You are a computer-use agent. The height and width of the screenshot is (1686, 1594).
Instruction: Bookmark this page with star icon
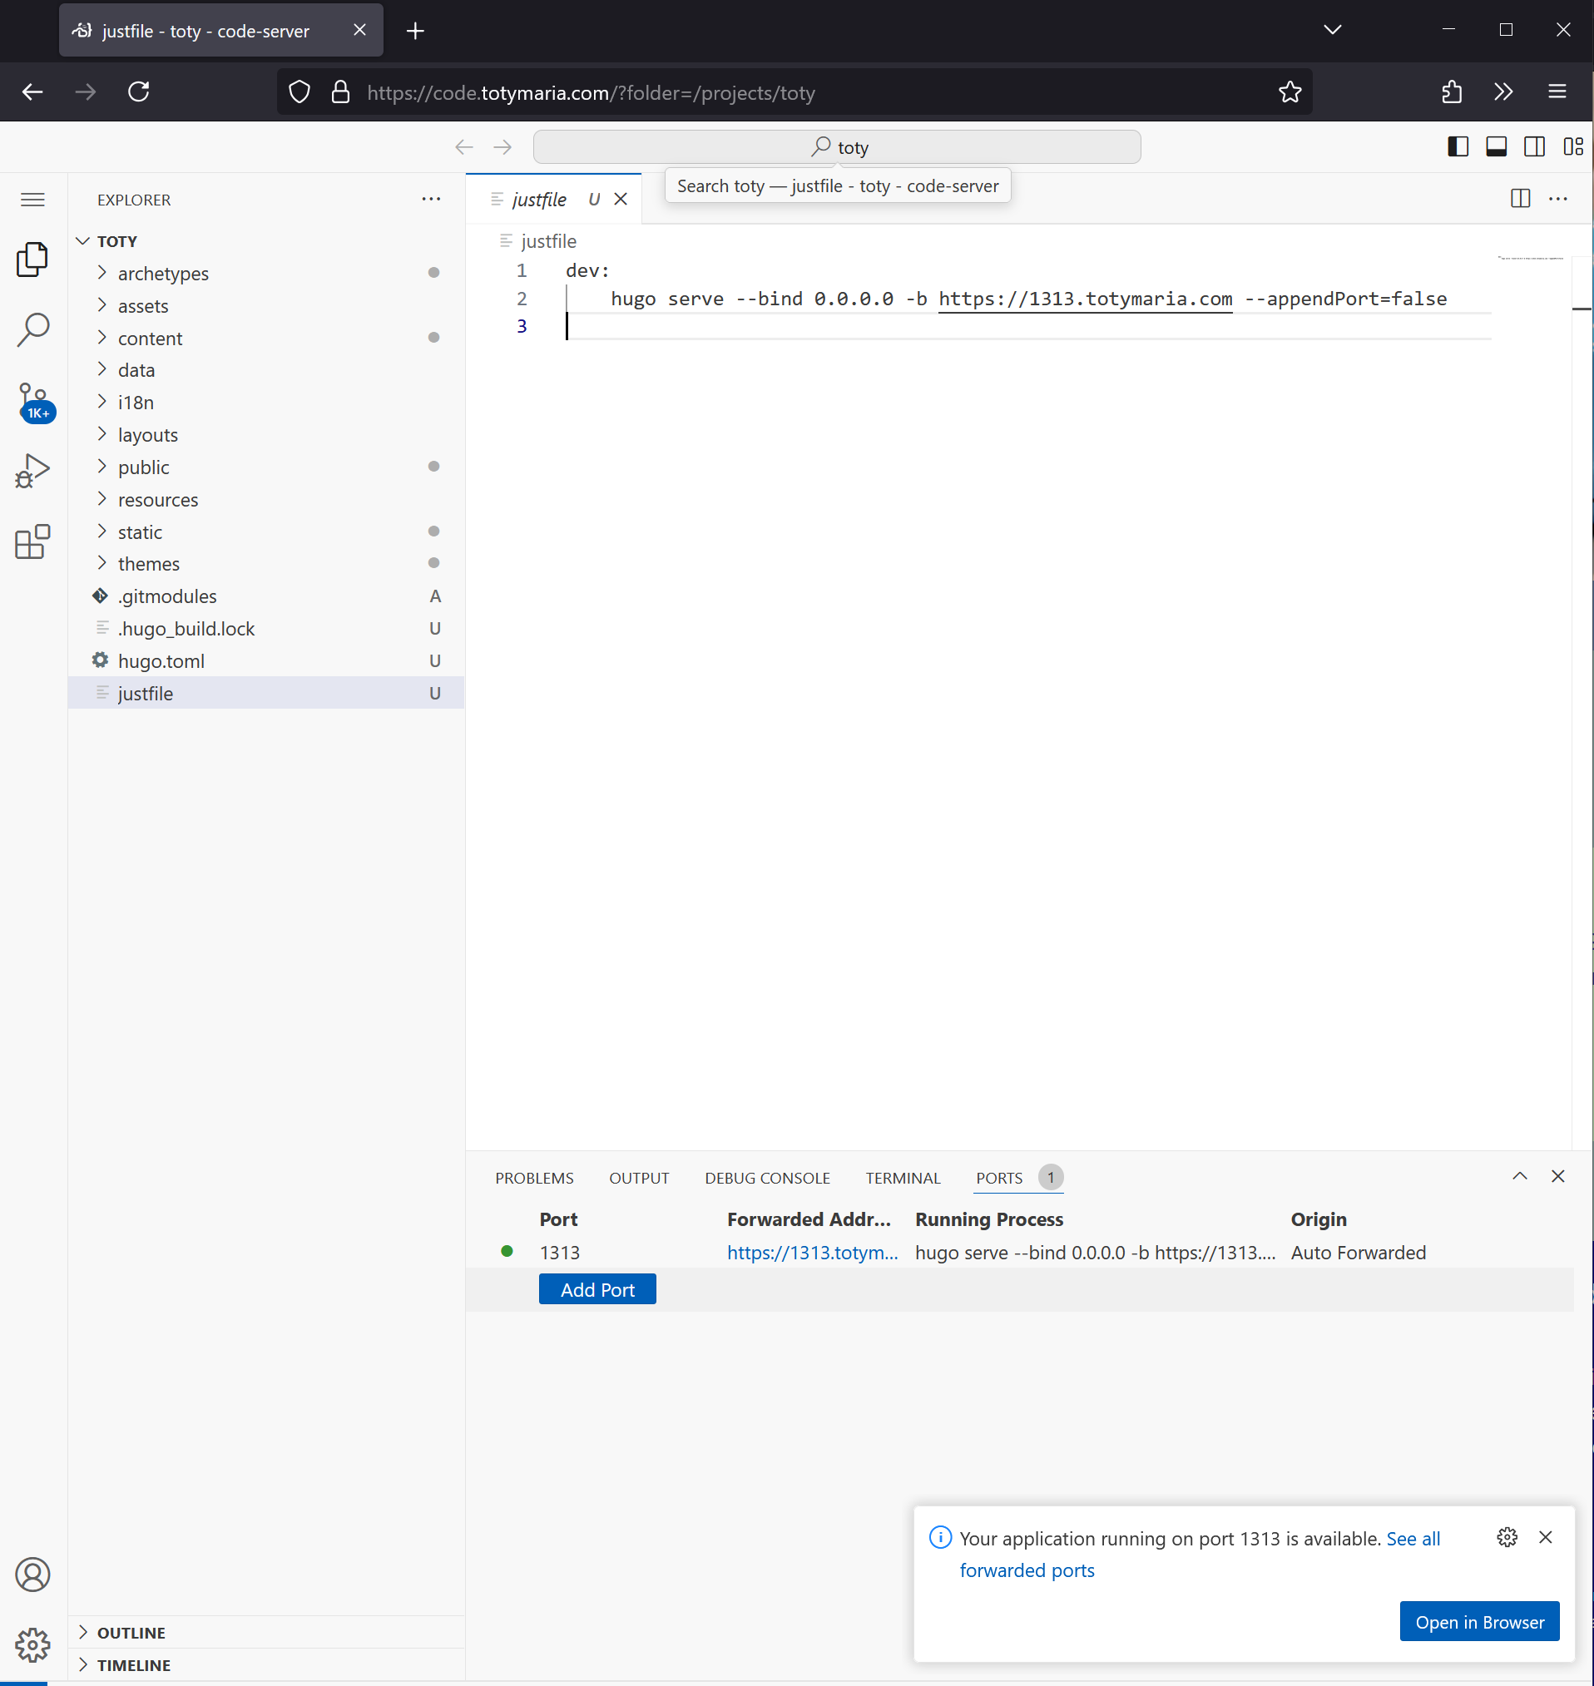(x=1290, y=91)
